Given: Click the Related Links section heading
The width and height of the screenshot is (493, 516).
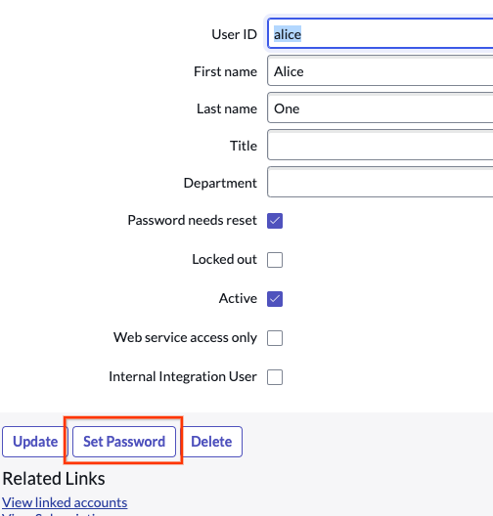Looking at the screenshot, I should click(54, 479).
